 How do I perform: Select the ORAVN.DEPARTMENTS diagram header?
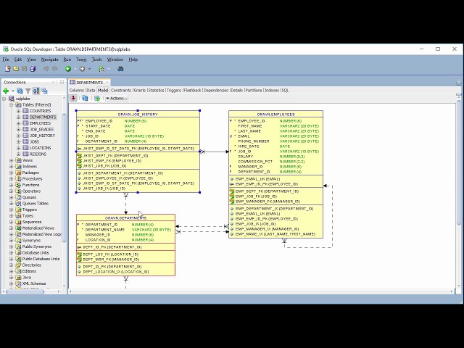pos(125,217)
